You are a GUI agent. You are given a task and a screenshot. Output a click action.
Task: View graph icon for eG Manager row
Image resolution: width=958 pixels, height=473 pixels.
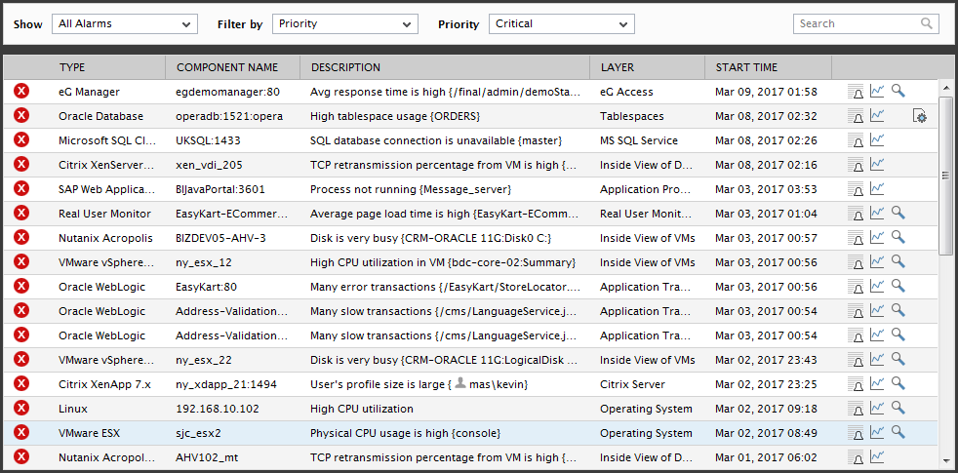pyautogui.click(x=877, y=92)
